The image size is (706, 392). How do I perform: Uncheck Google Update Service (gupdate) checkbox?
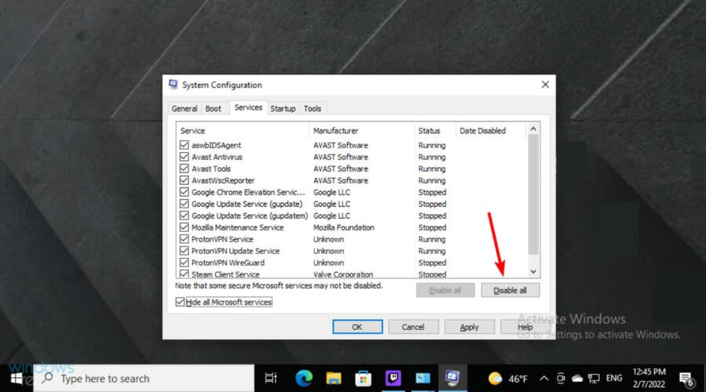(x=184, y=203)
